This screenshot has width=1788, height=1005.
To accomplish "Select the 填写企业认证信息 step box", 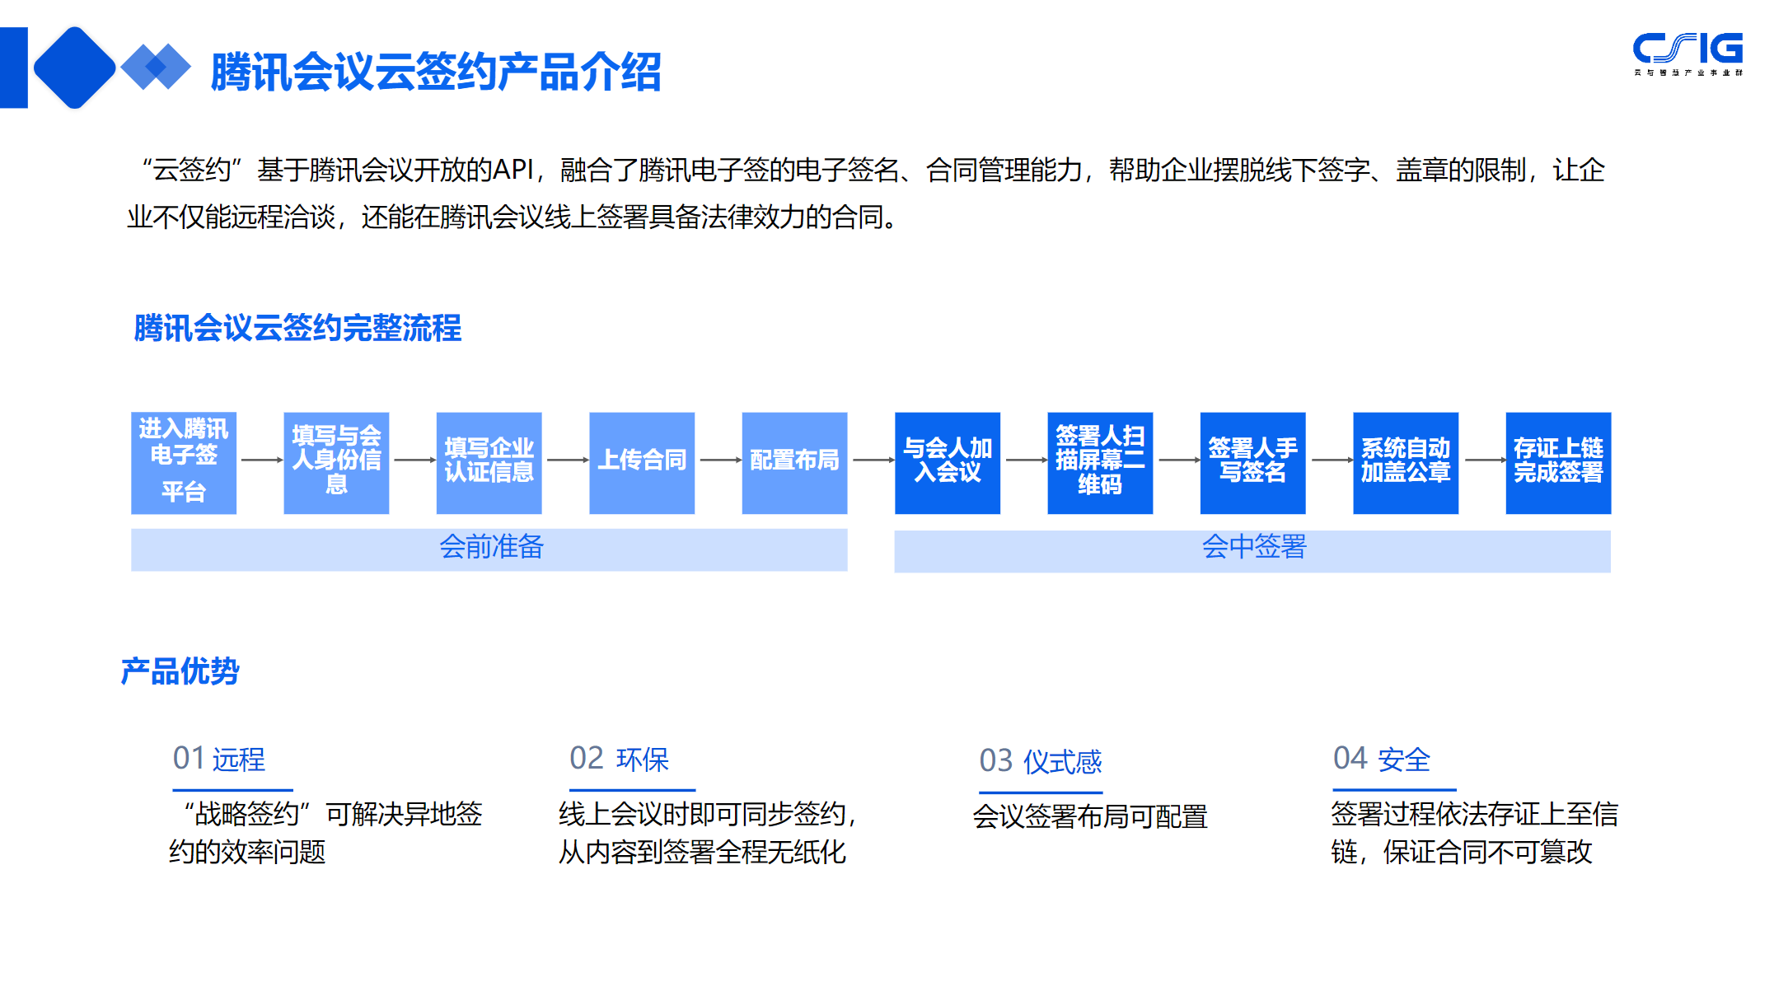I will [489, 463].
